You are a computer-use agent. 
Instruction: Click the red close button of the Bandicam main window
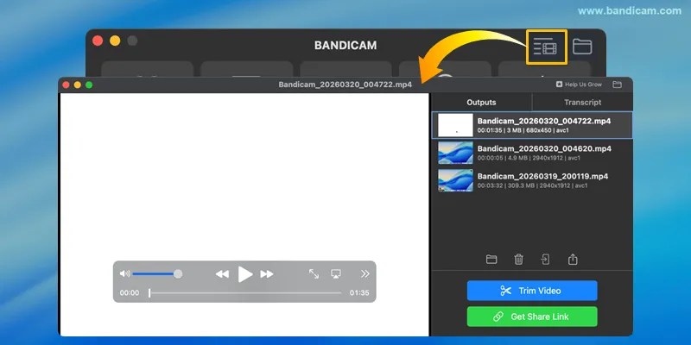pyautogui.click(x=98, y=41)
